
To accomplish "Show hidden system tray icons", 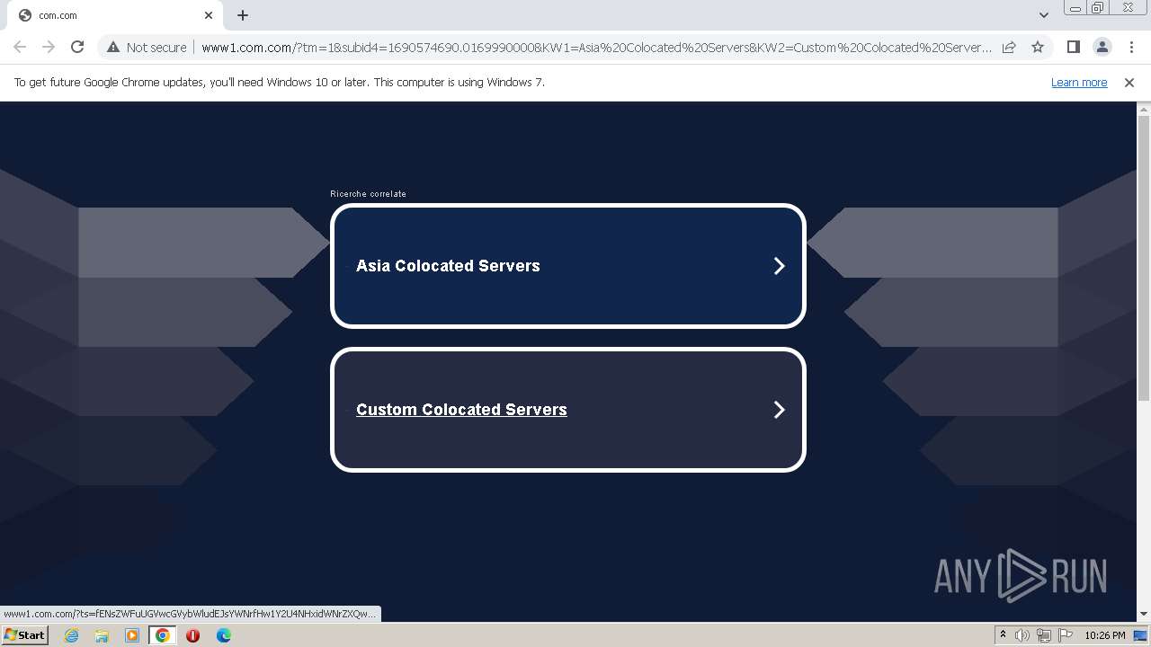I will tap(1003, 635).
